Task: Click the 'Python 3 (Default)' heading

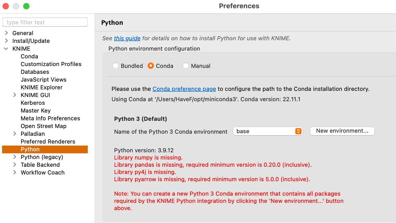Action: [140, 119]
